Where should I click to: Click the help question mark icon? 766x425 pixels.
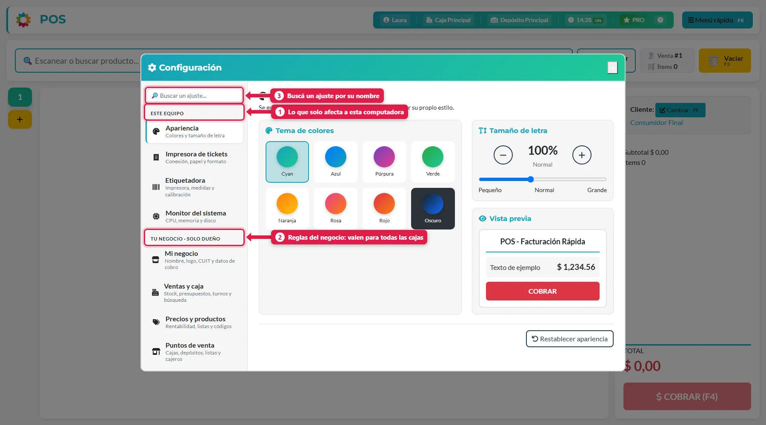(x=660, y=20)
